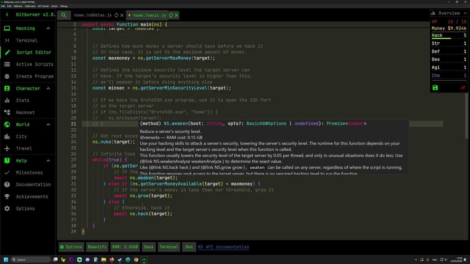Go to the Milestones page
The image size is (470, 264).
coord(29,173)
